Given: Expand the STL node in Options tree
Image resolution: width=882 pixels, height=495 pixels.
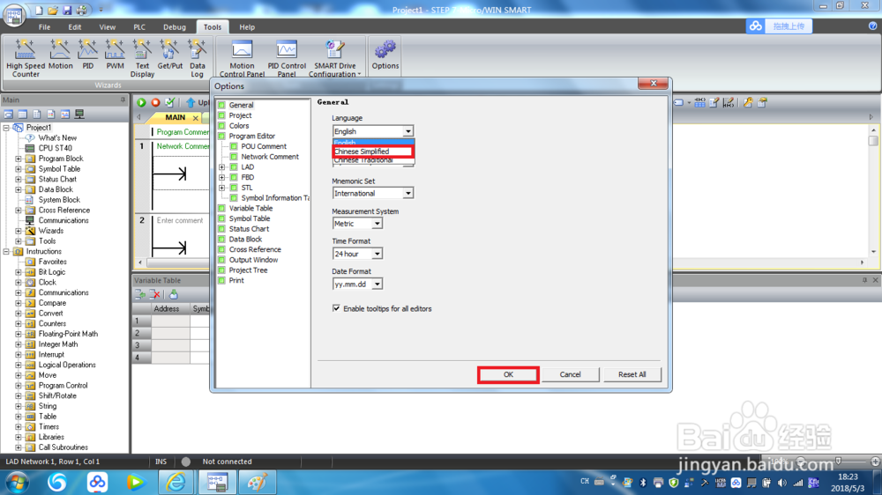Looking at the screenshot, I should pyautogui.click(x=221, y=188).
